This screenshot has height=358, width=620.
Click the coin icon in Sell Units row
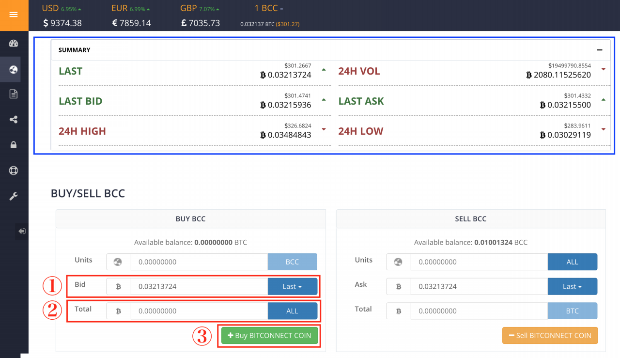pos(399,262)
